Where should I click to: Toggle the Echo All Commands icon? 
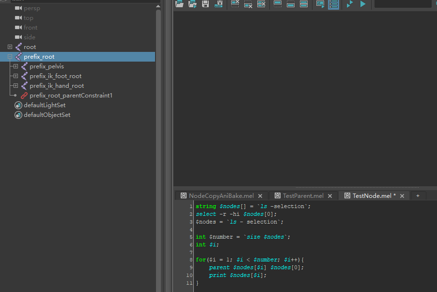click(x=320, y=4)
